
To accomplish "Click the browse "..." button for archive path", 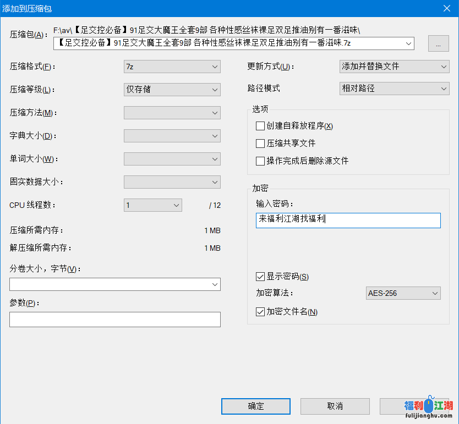I will pos(438,45).
